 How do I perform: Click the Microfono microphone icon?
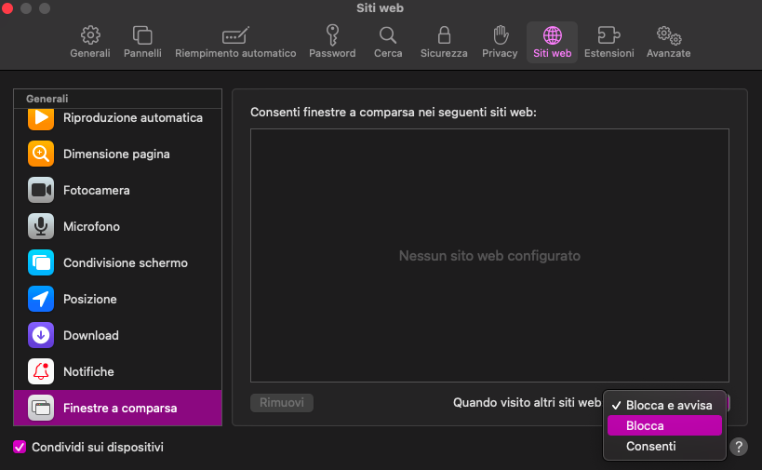pyautogui.click(x=41, y=226)
